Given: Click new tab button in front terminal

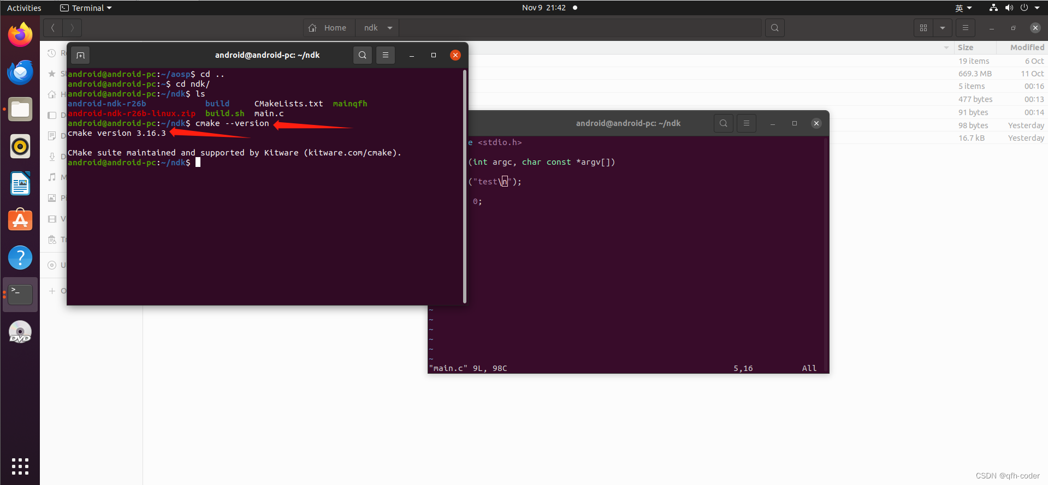Looking at the screenshot, I should [80, 55].
